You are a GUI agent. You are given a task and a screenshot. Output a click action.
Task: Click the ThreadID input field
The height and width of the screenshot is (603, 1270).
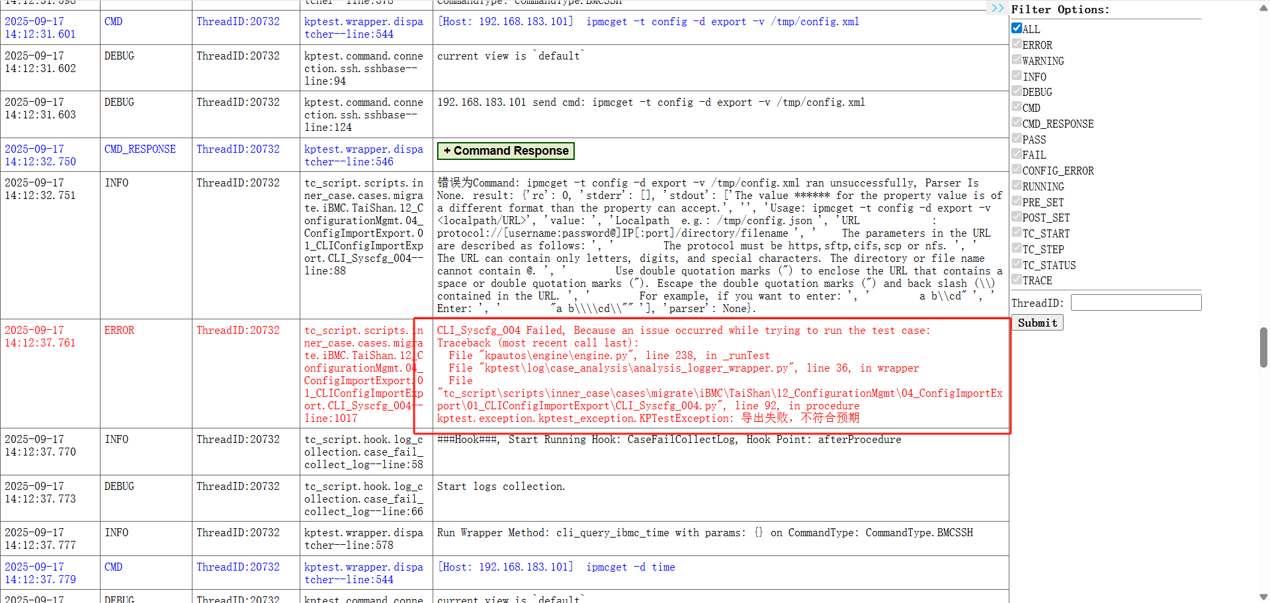tap(1136, 303)
